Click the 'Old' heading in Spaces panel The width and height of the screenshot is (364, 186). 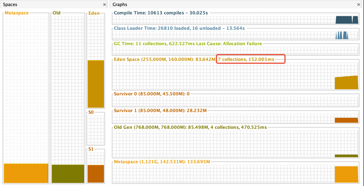(56, 13)
